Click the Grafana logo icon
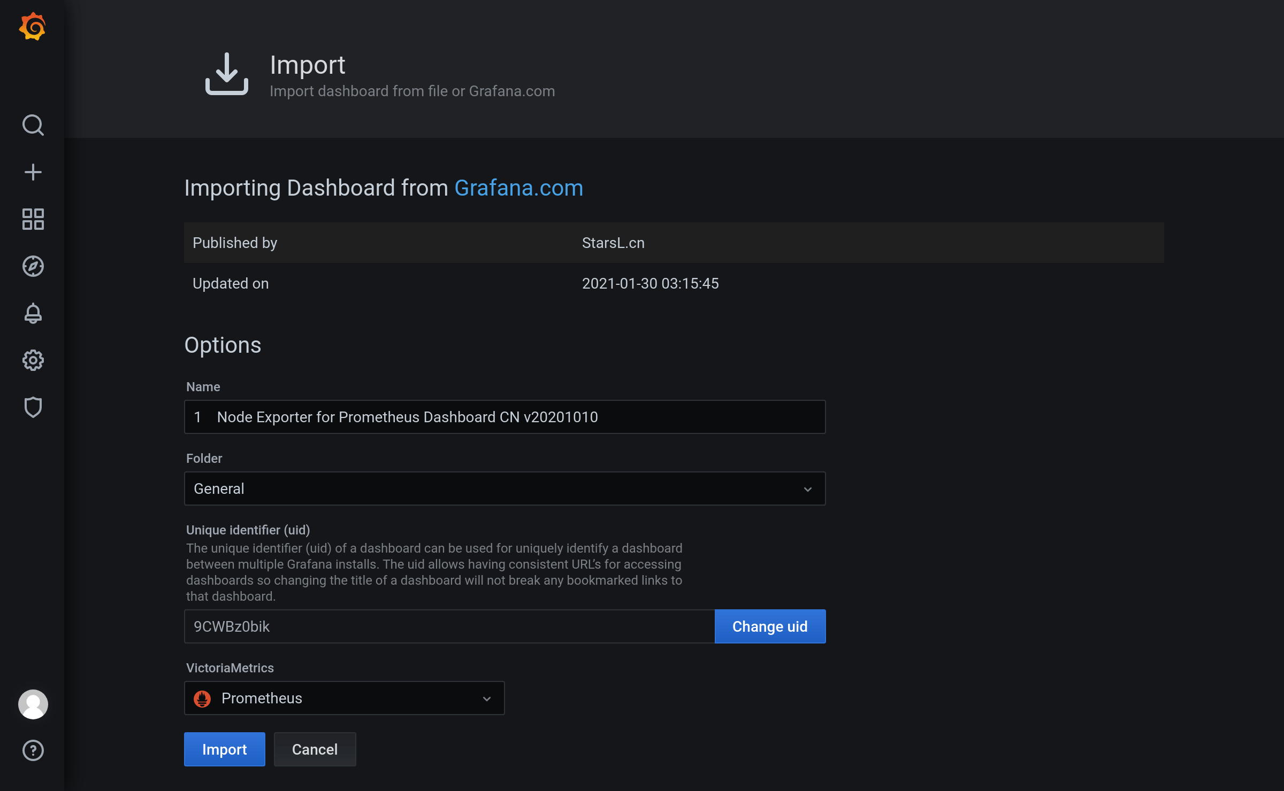 pyautogui.click(x=32, y=27)
